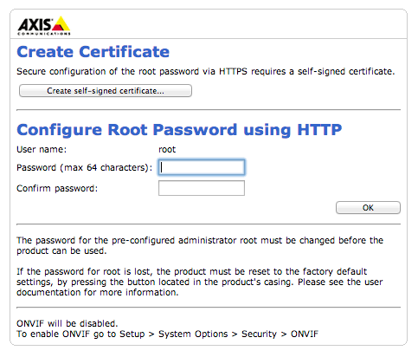Click the COMMUNICATIONS text under the Axis logo
The image size is (418, 357).
click(x=44, y=34)
